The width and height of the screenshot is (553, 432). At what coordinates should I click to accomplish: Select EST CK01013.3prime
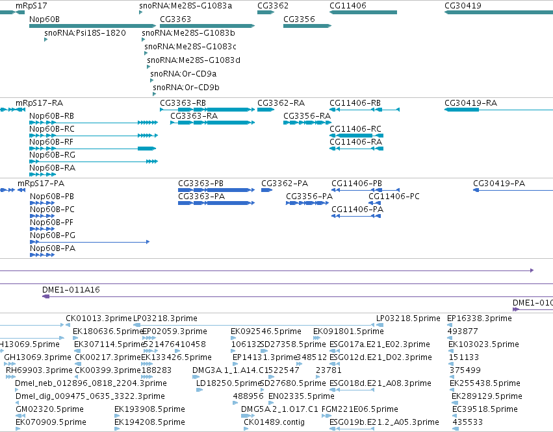(x=99, y=318)
